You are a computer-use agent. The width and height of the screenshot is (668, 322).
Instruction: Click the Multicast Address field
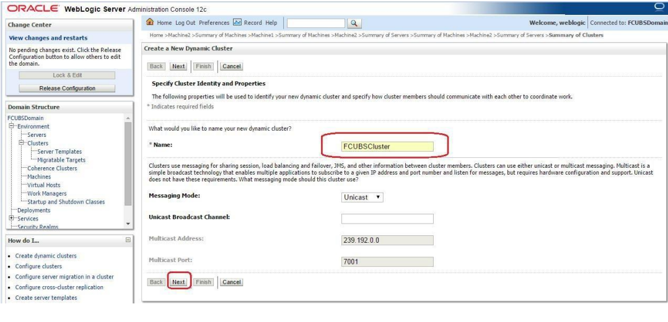(x=387, y=240)
